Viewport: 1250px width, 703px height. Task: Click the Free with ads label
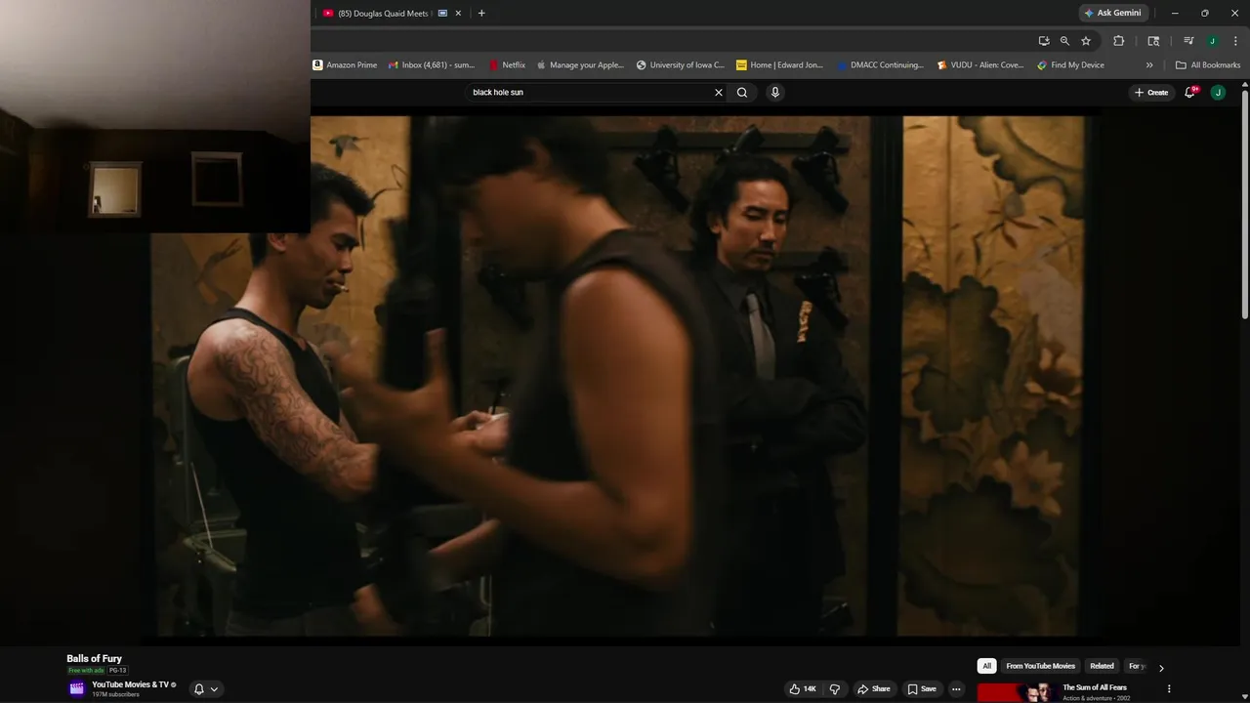click(86, 671)
